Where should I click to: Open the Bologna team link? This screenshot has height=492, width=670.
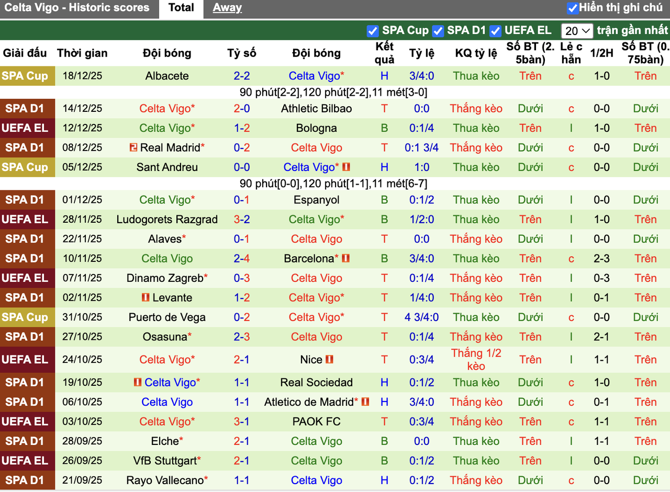(316, 128)
